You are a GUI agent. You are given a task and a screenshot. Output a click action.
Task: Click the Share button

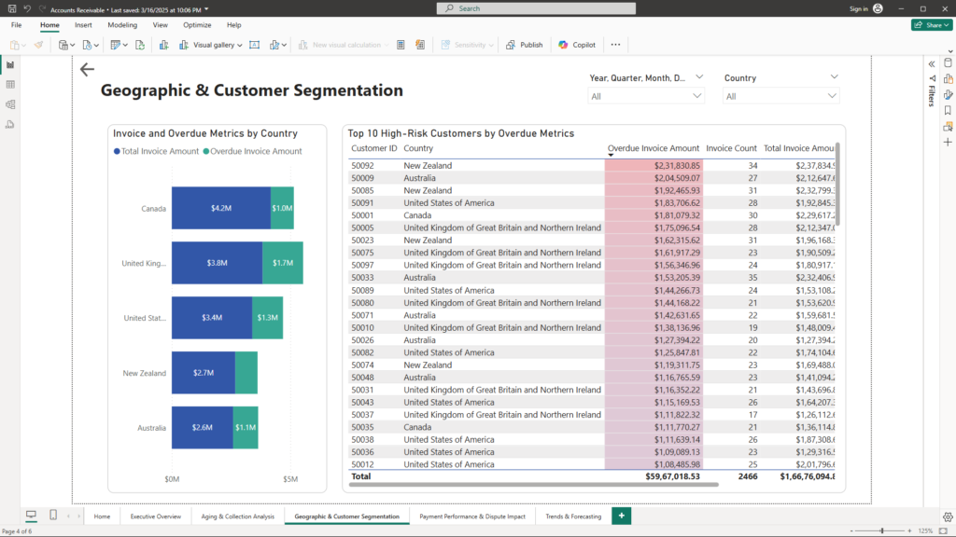931,25
